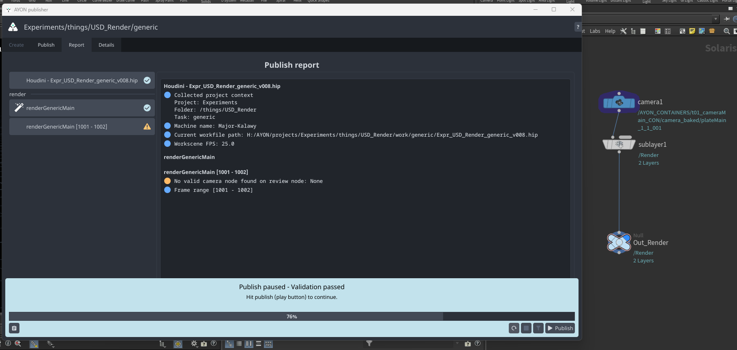Click the check icon on the Houdini hip row
The height and width of the screenshot is (350, 737).
click(147, 80)
